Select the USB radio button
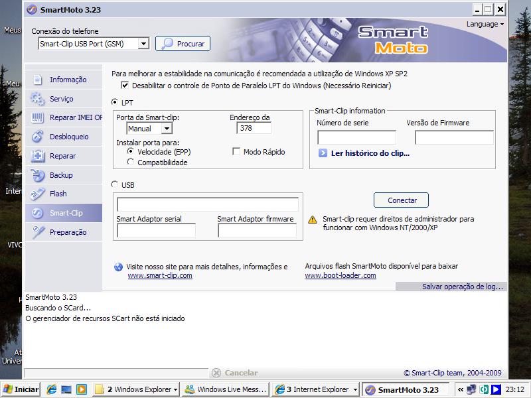Image resolution: width=531 pixels, height=398 pixels. pos(115,184)
